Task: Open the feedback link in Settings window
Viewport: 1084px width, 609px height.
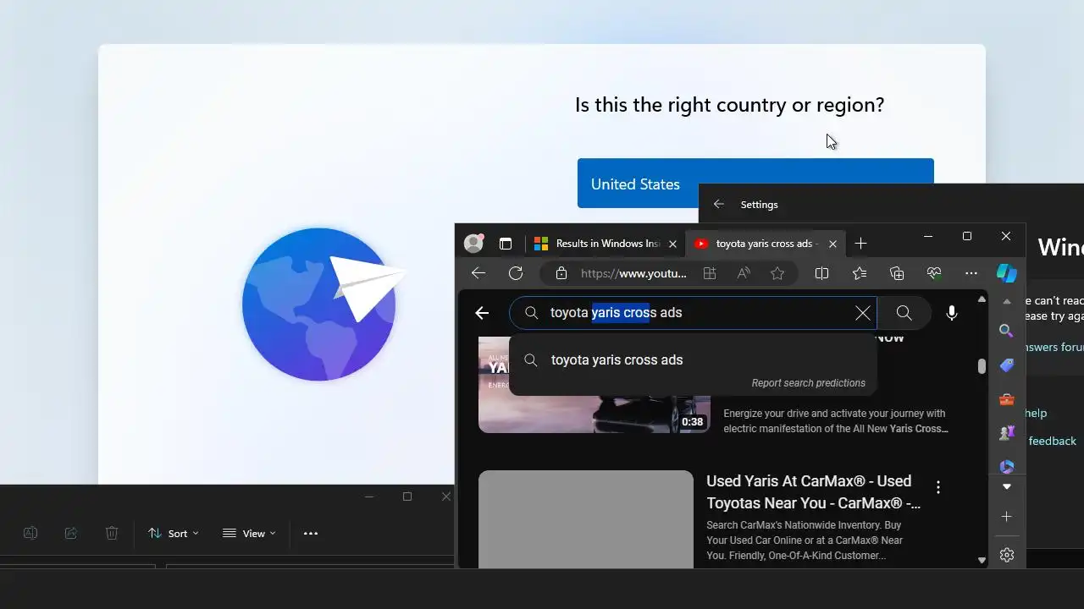Action: pos(1052,441)
